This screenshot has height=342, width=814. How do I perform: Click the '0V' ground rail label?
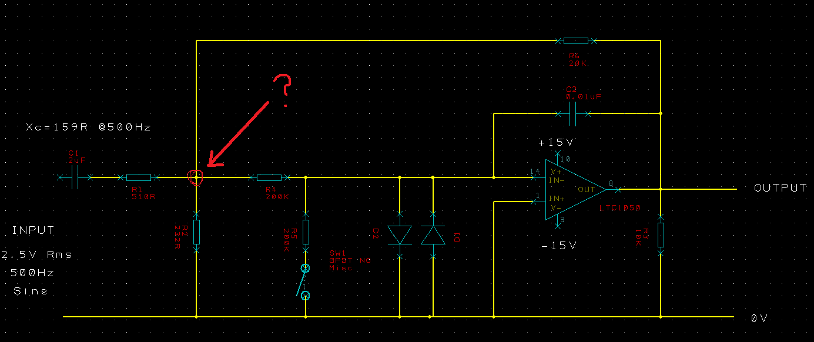[x=759, y=318]
